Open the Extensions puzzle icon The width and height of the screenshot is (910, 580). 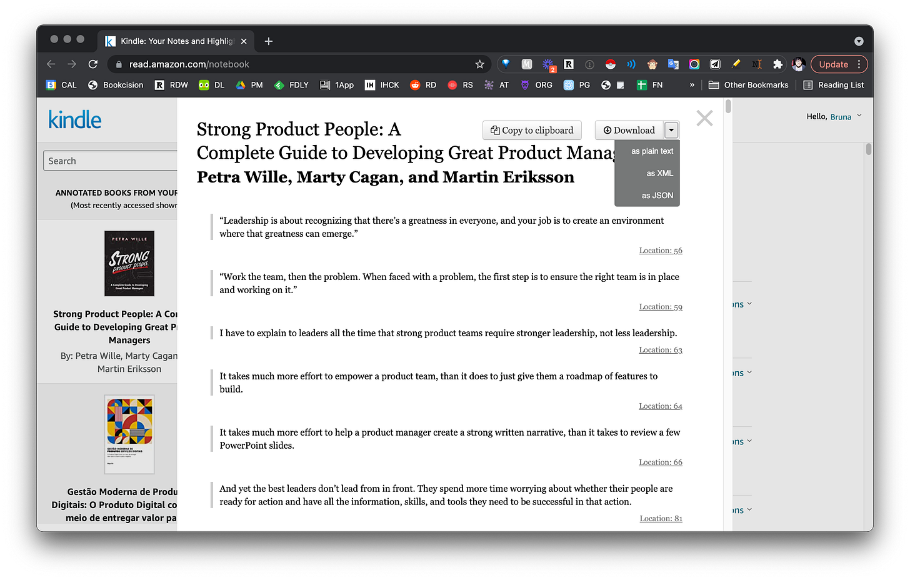tap(777, 64)
